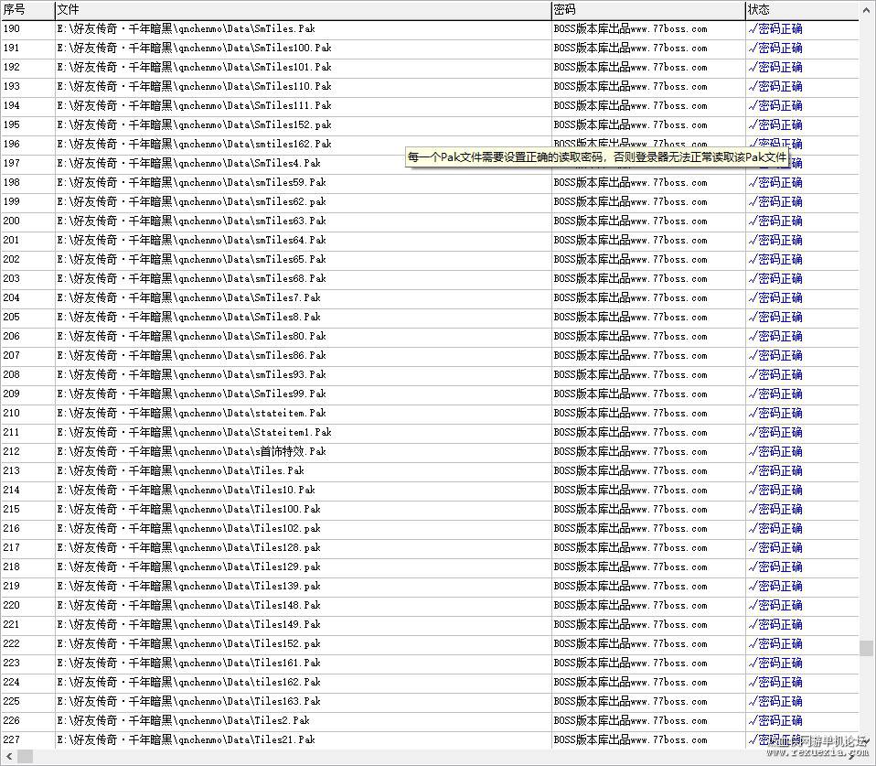Click the horizontal scrollbar left arrow
Viewport: 876px width, 766px height.
pos(8,757)
